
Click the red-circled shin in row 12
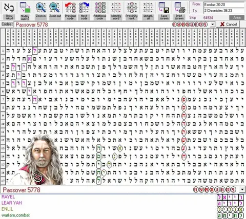[184, 140]
